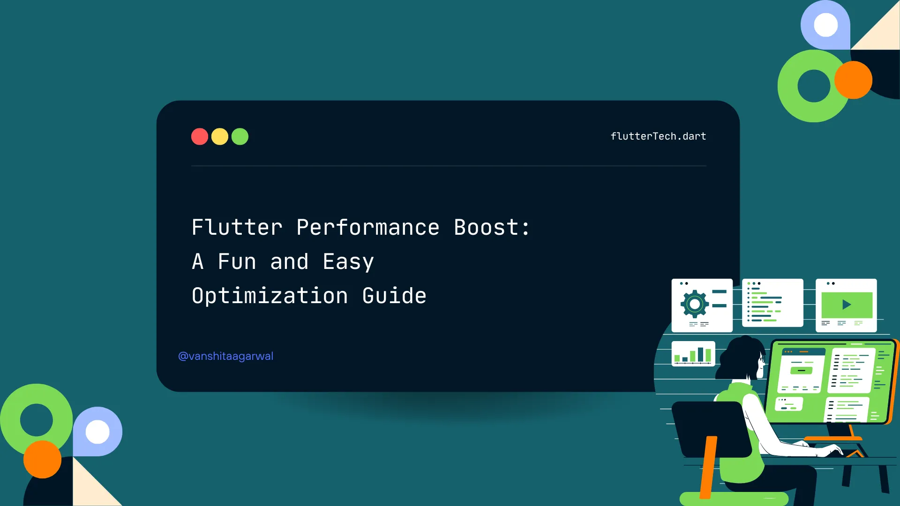900x506 pixels.
Task: Open the code snippet window illustration
Action: (x=772, y=304)
